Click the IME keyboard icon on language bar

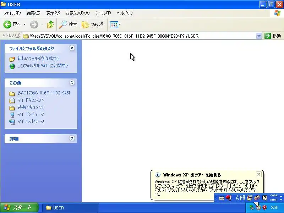click(221, 198)
